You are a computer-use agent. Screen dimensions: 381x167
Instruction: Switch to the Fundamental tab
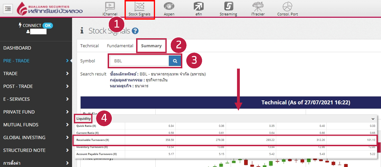120,46
